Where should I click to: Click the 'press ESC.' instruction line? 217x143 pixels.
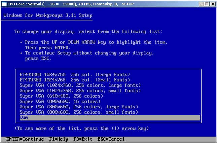click(x=38, y=59)
